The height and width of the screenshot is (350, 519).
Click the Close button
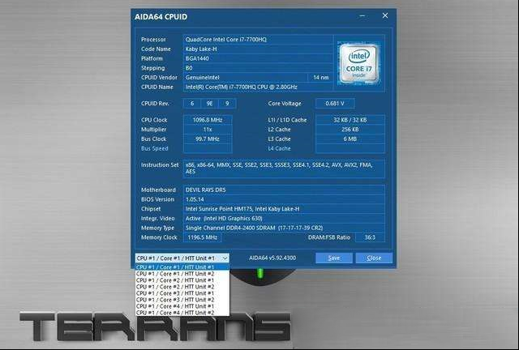point(374,258)
